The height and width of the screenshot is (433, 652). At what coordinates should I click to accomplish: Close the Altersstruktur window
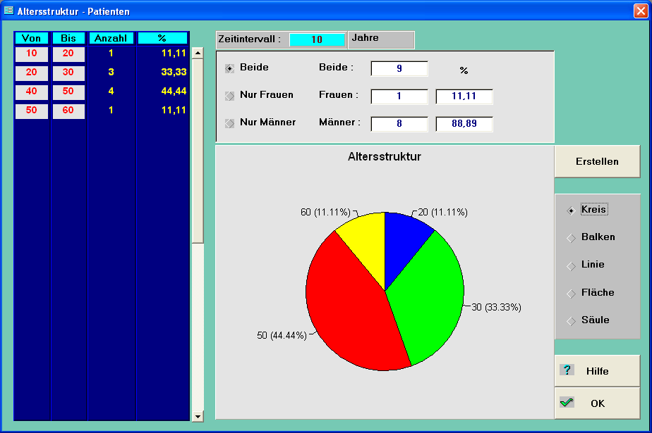pos(640,11)
